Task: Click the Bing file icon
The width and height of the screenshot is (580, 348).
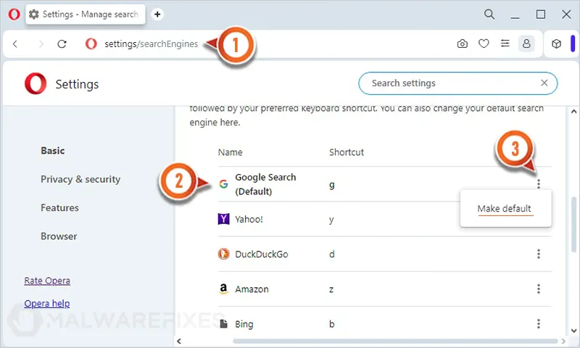Action: pos(223,323)
